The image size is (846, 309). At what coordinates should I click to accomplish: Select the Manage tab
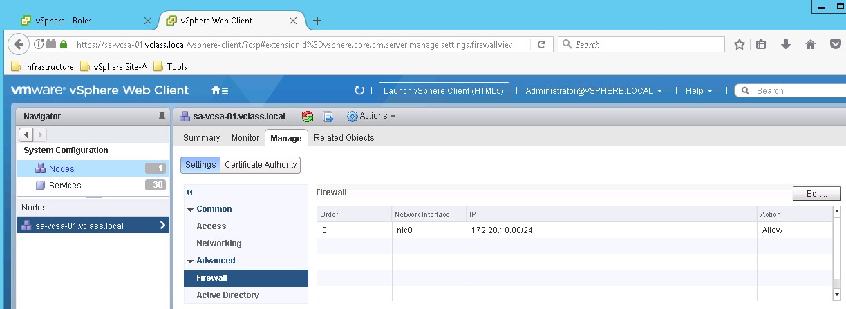pos(286,138)
